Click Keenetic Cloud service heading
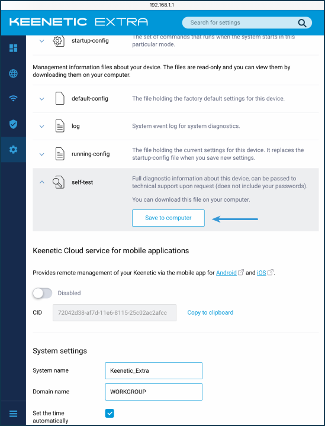325x426 pixels. pyautogui.click(x=111, y=250)
